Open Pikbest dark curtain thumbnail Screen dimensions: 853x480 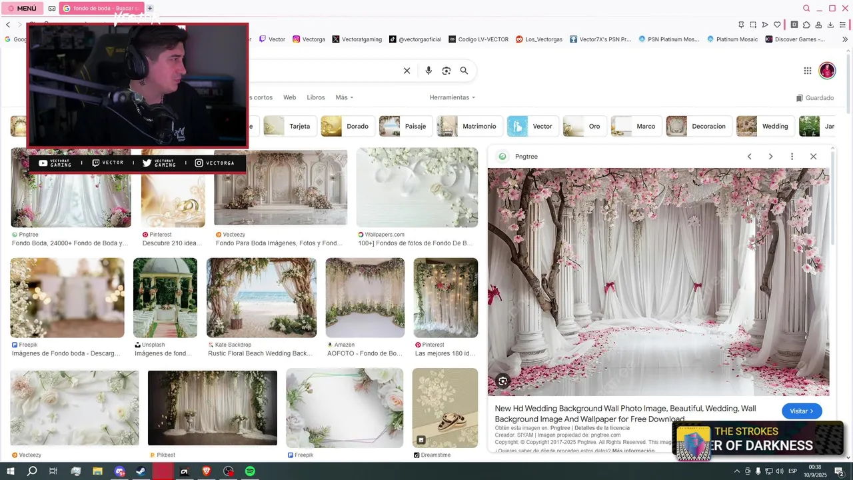point(212,408)
